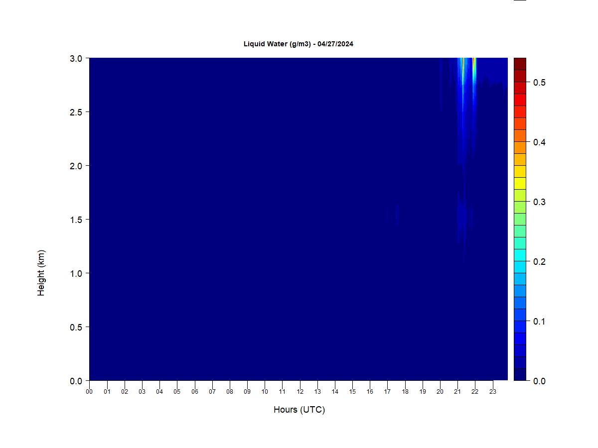Image resolution: width=598 pixels, height=448 pixels.
Task: Click hour label 15 on the time axis
Action: pos(352,392)
